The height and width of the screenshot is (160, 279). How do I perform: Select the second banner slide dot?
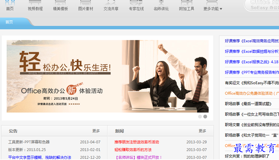click(205, 116)
